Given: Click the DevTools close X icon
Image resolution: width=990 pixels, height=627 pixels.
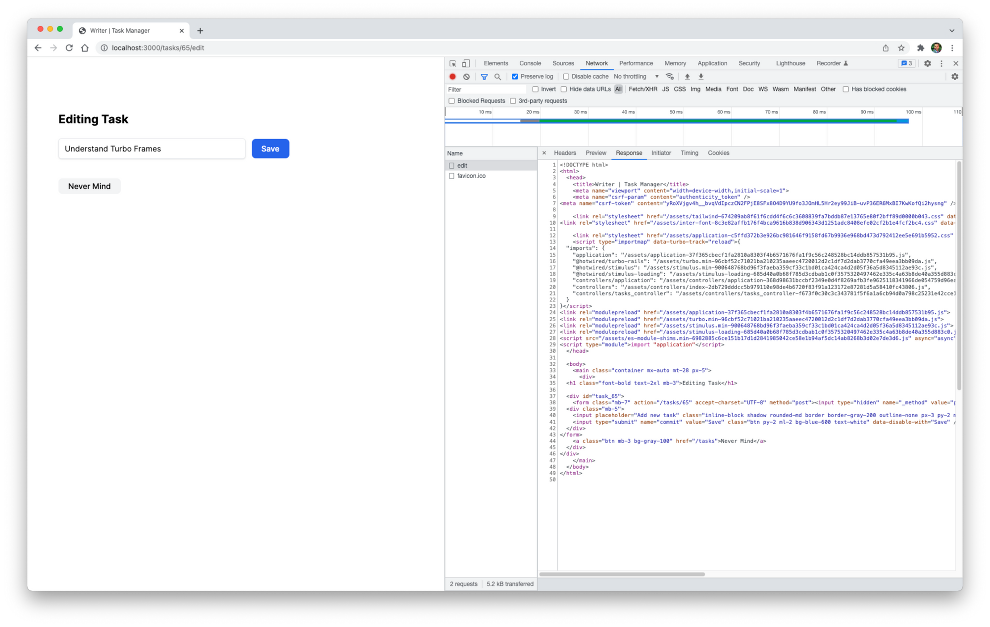Looking at the screenshot, I should point(955,63).
